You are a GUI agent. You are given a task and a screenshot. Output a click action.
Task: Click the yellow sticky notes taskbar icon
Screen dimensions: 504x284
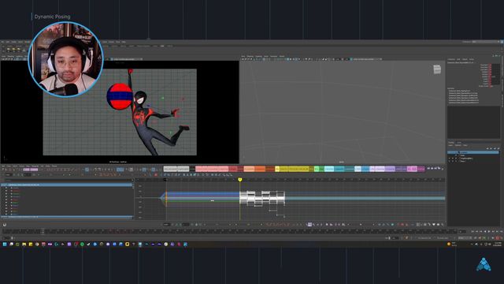tap(31, 245)
